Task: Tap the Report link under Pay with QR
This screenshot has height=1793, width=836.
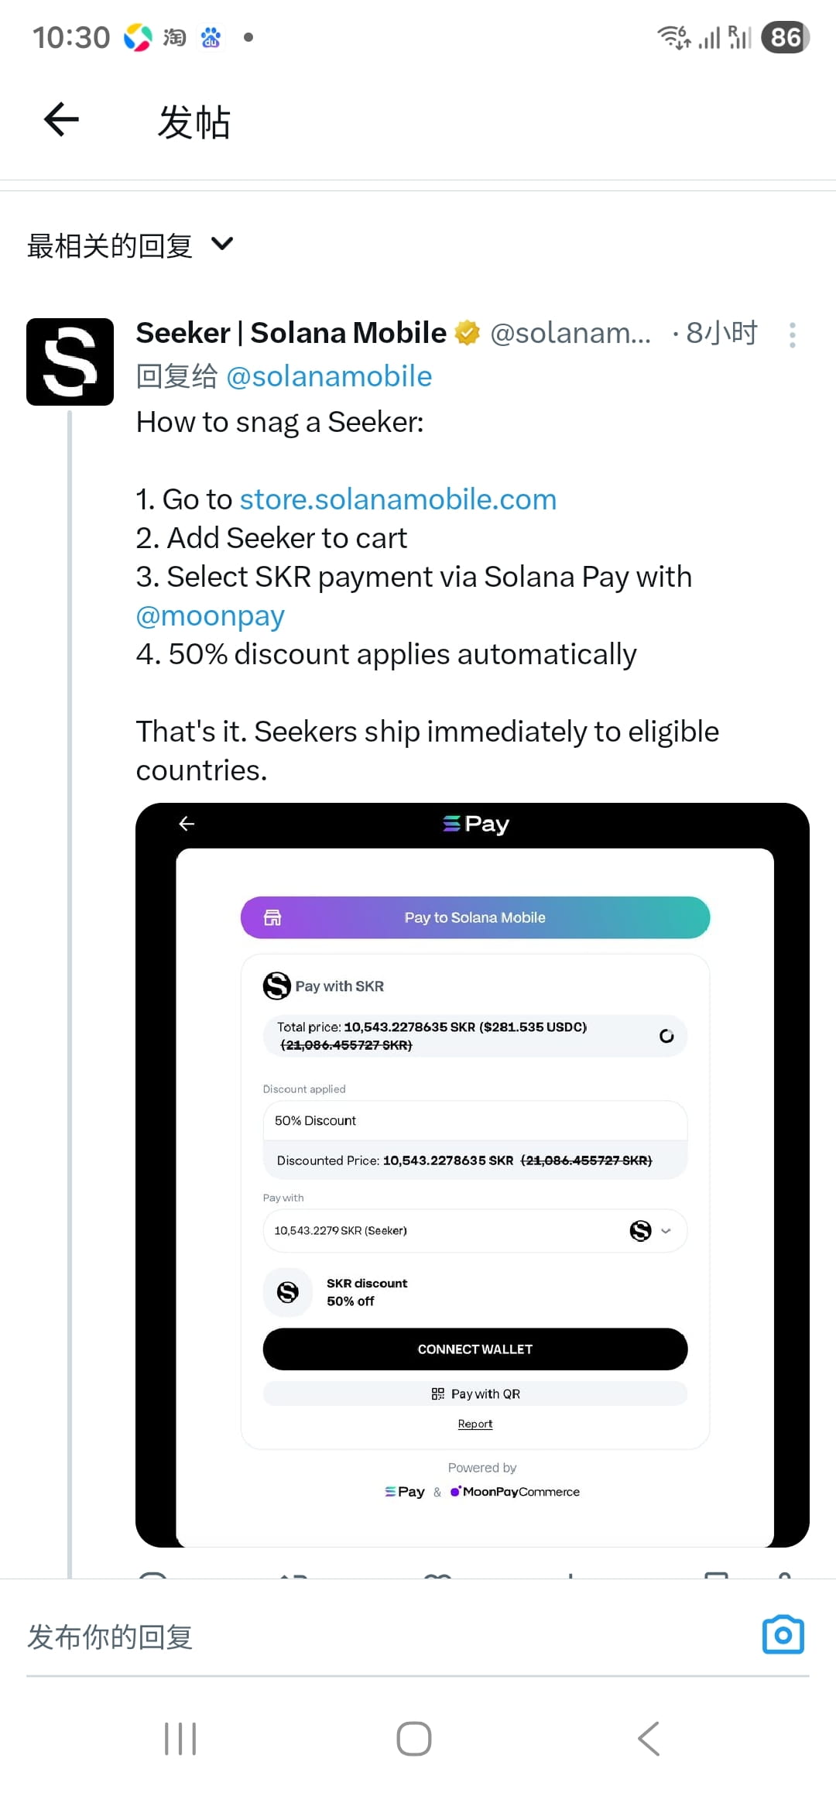Action: 475,1424
